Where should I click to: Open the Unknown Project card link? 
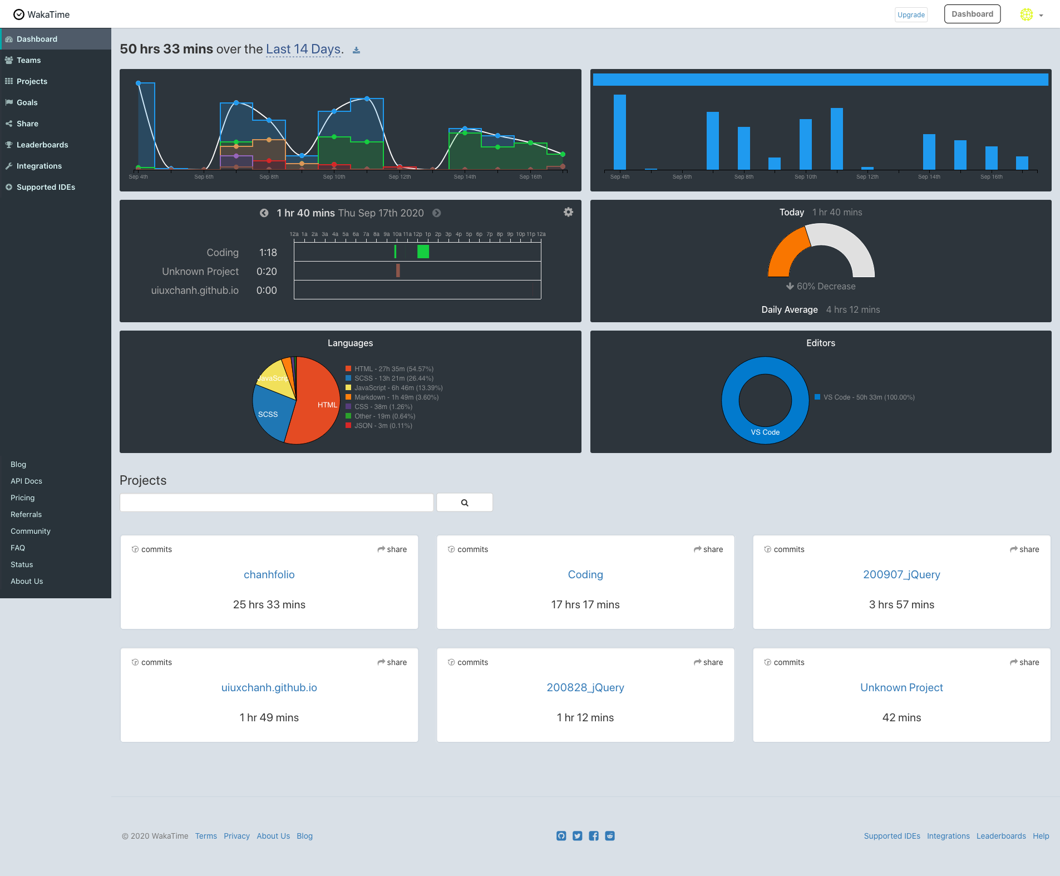(901, 687)
